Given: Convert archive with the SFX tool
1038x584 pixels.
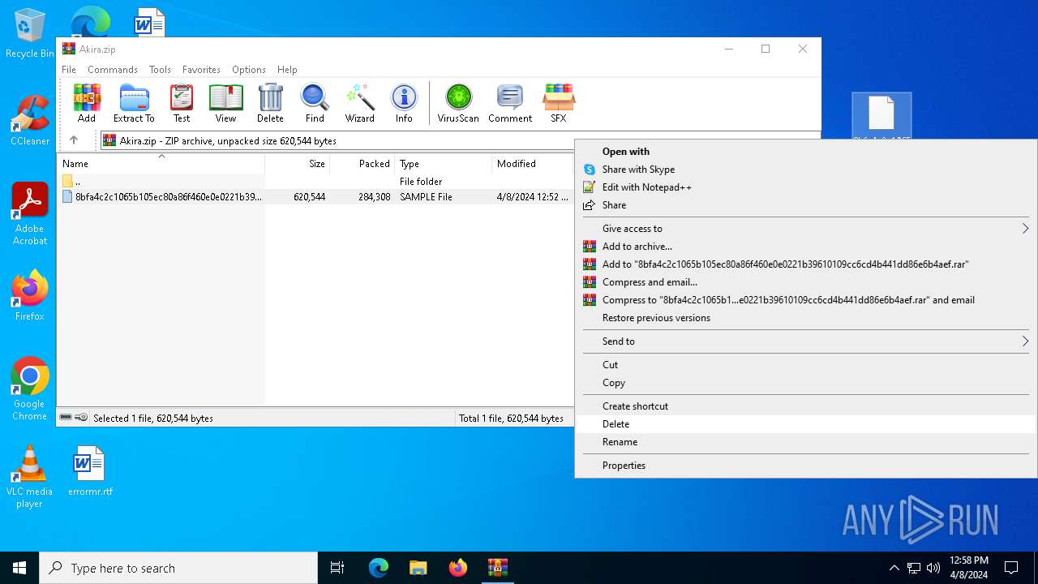Looking at the screenshot, I should 559,103.
